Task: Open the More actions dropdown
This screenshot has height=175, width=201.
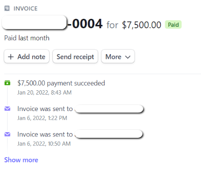Action: click(x=118, y=56)
